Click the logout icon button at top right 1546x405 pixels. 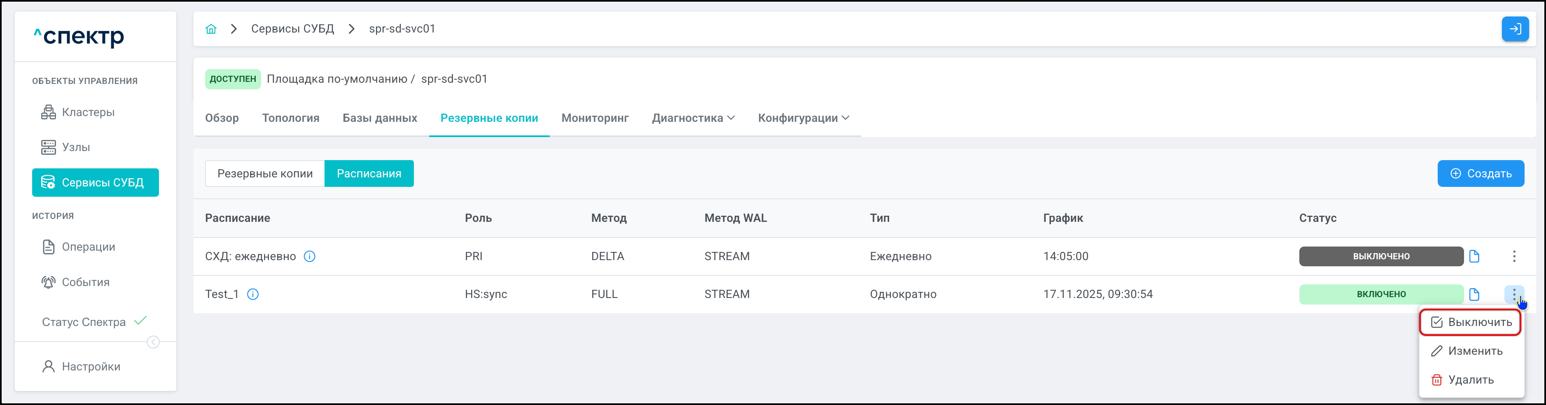[x=1514, y=29]
